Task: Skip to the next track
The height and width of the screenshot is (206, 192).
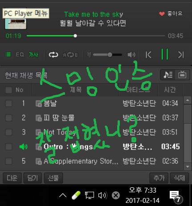Action: click(181, 55)
